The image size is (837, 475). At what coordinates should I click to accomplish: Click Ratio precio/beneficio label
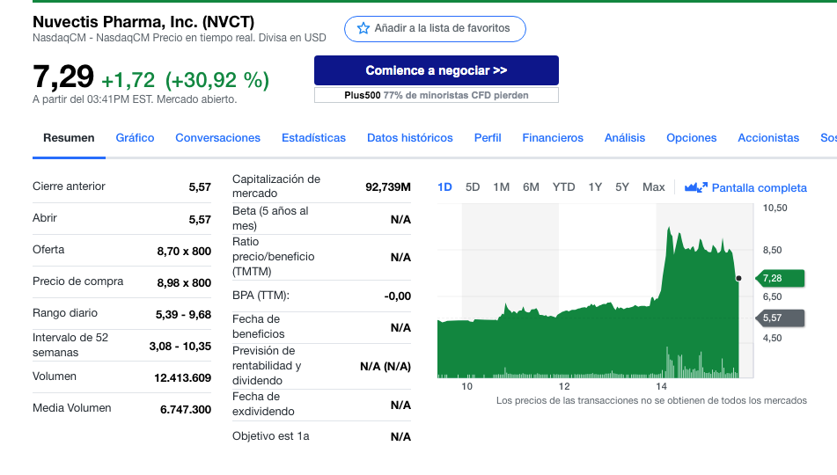[x=274, y=257]
